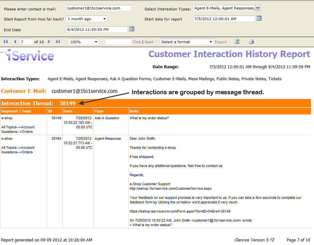
Task: Click the iService logo
Action: (x=28, y=56)
